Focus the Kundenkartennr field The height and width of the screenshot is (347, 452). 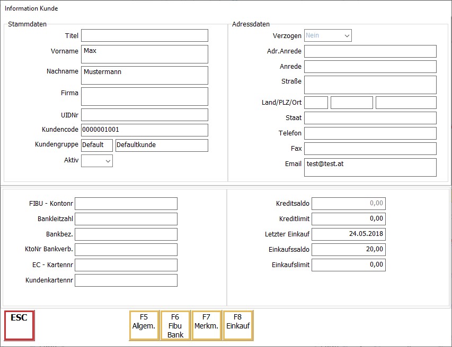(126, 280)
